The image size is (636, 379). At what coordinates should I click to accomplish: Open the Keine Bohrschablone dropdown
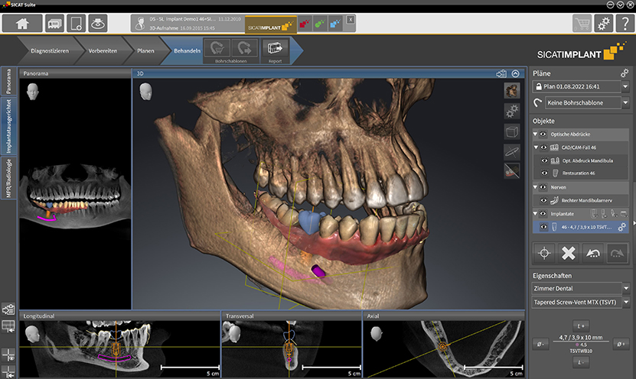(625, 102)
